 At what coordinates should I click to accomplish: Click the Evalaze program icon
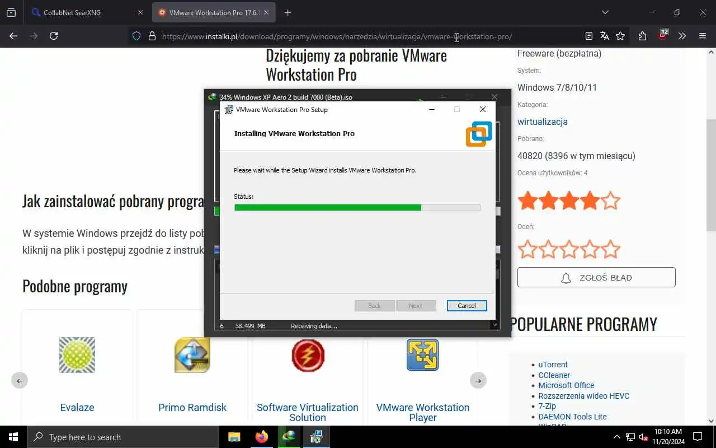pyautogui.click(x=77, y=355)
